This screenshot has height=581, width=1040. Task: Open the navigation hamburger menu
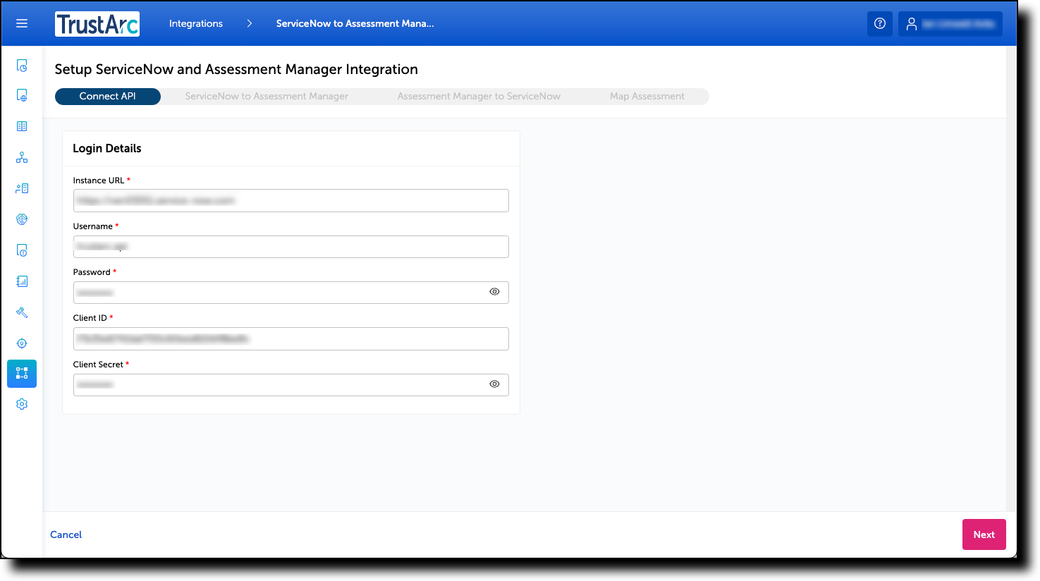(x=21, y=23)
